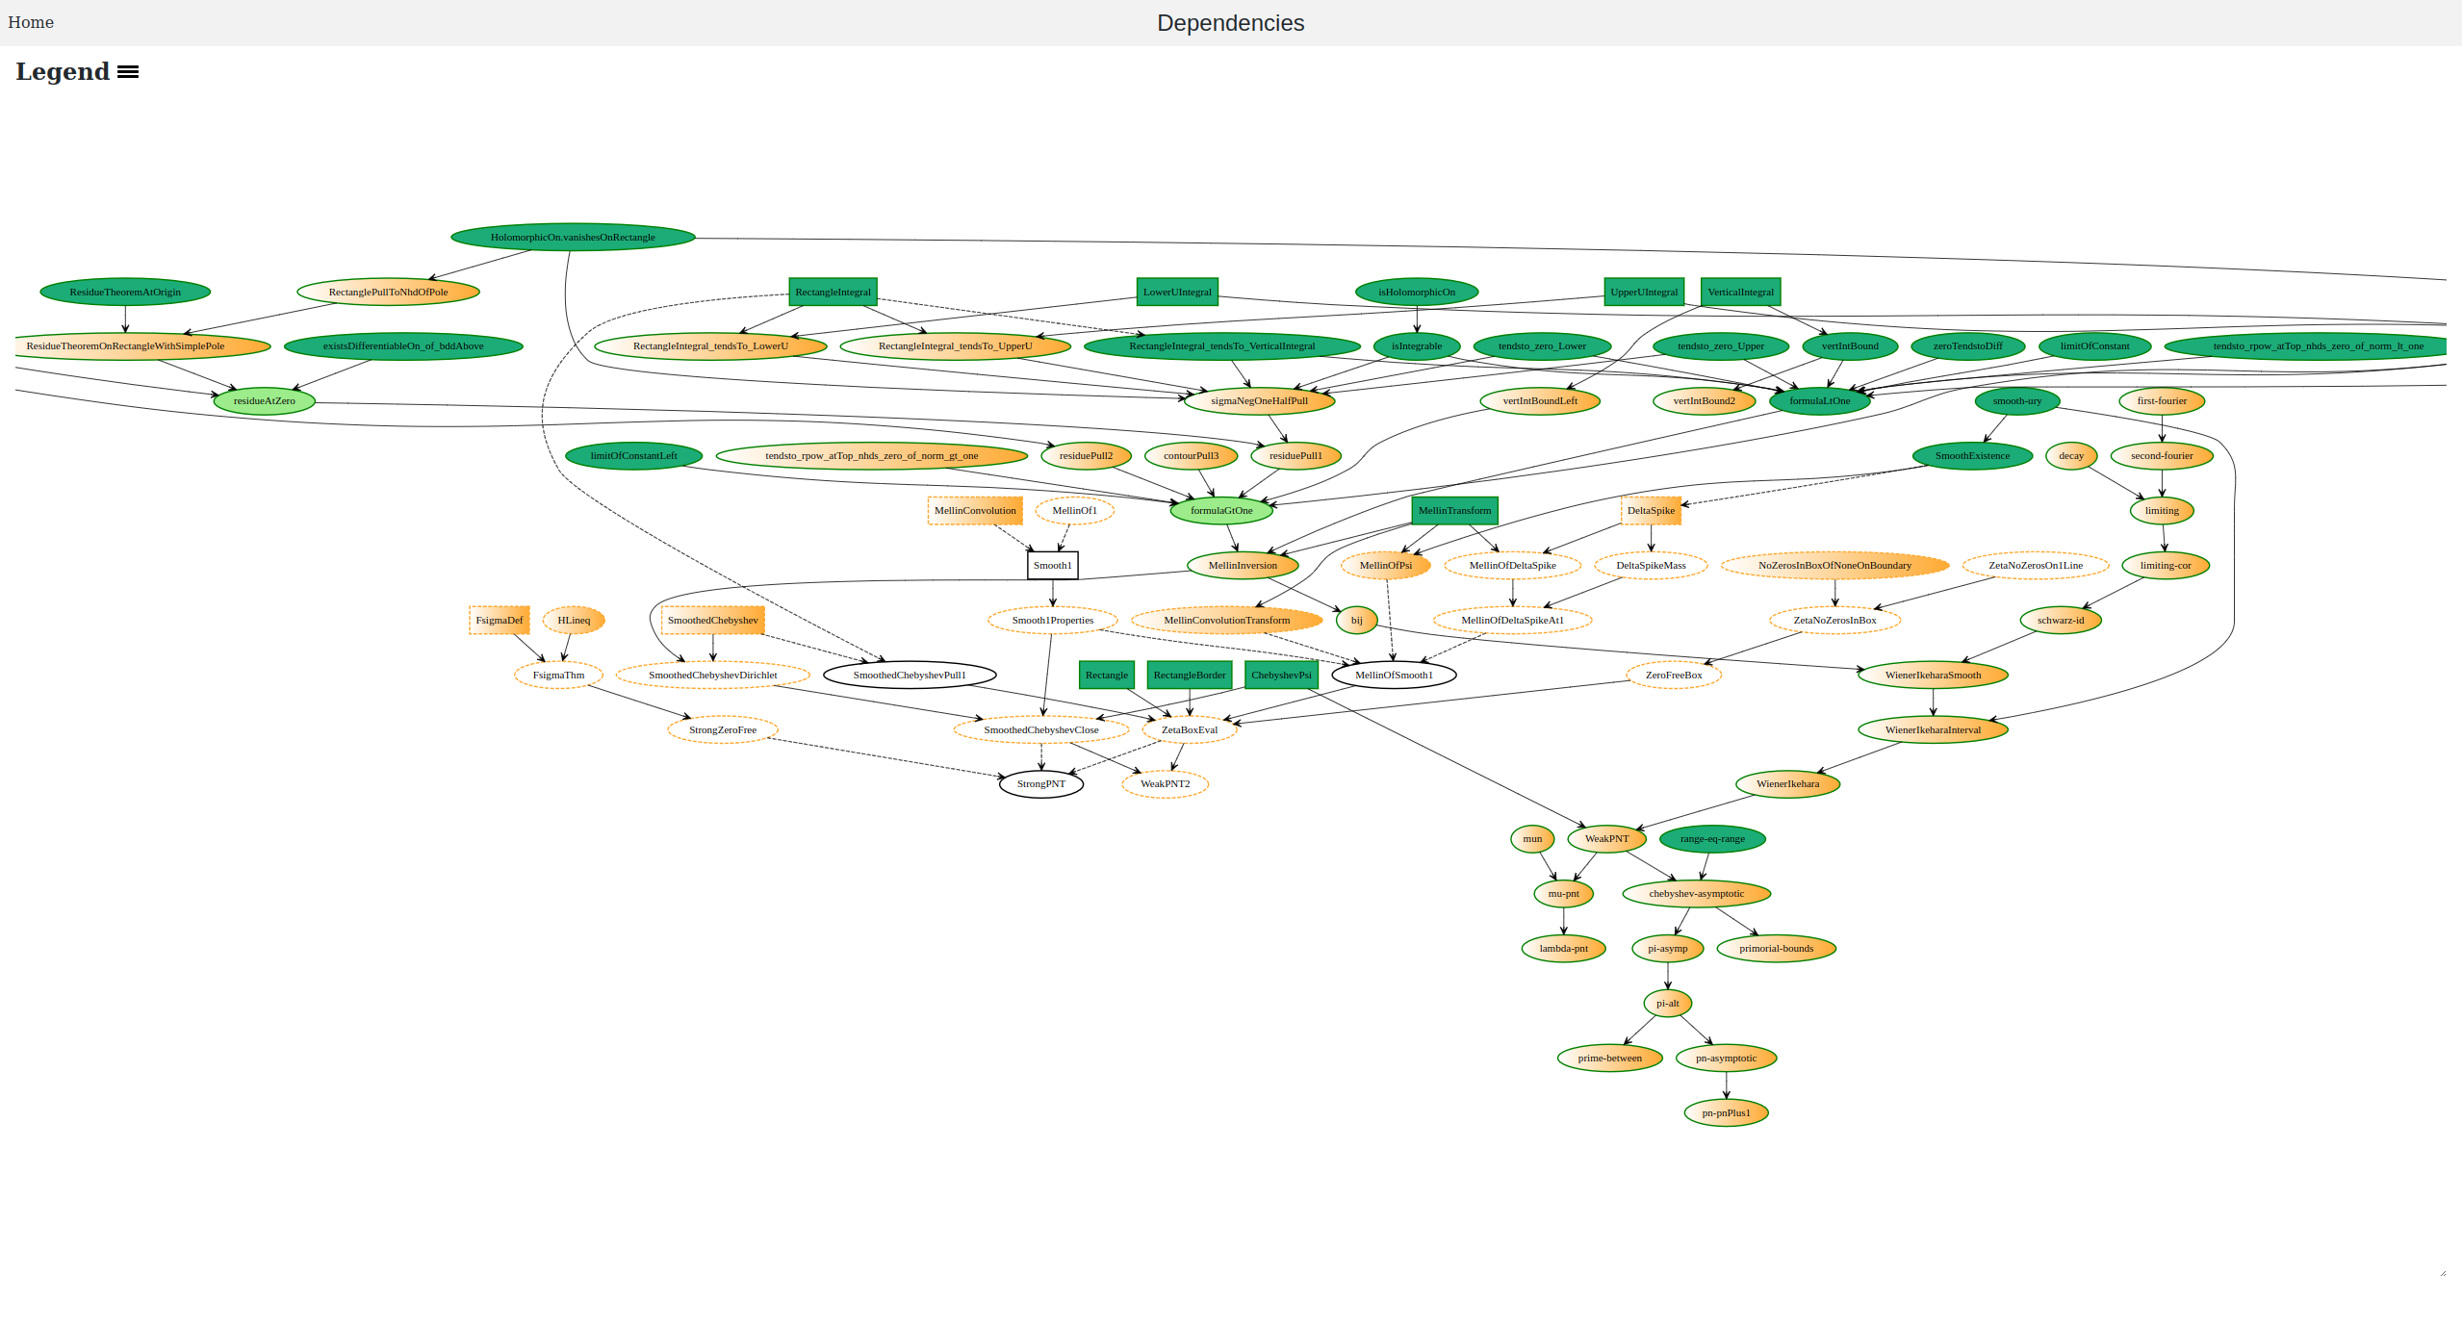2462x1327 pixels.
Task: Click the isIntegrable node
Action: (x=1417, y=346)
